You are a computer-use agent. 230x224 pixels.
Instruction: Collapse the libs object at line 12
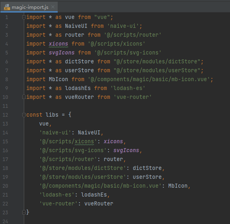pyautogui.click(x=24, y=115)
